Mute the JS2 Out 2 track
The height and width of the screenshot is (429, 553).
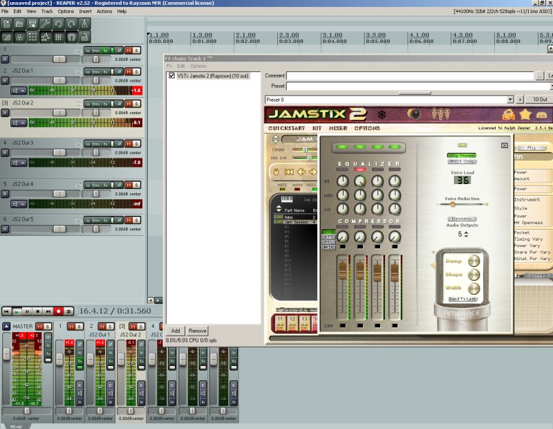point(129,102)
